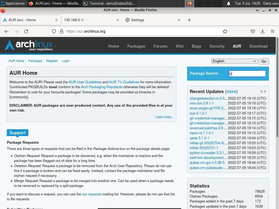Click the Firefox icon in the workspace switcher
279x209 pixels.
(x=189, y=4)
